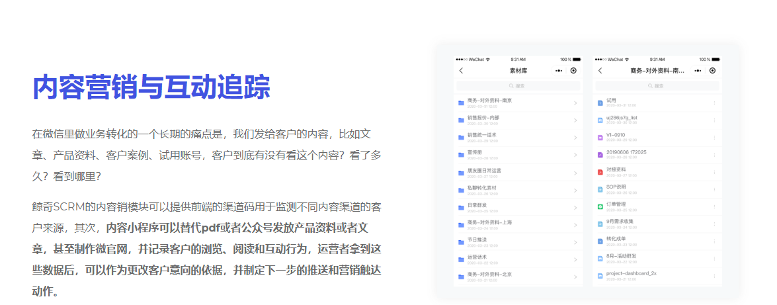Click the file icon for project-dashboard_2x

click(x=600, y=276)
